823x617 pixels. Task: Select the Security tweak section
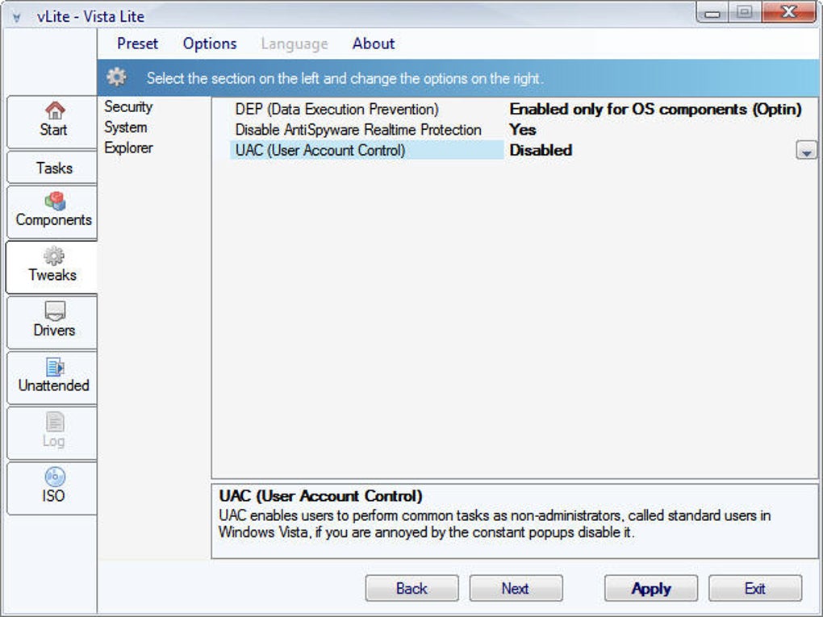128,106
